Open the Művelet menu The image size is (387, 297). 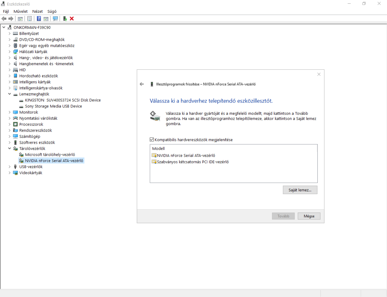[21, 11]
